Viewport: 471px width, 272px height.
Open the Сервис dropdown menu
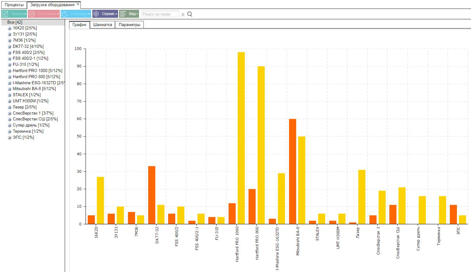point(105,14)
